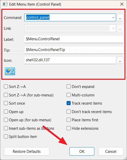Click the Link browse ellipsis button
This screenshot has height=160, width=127.
(x=120, y=28)
